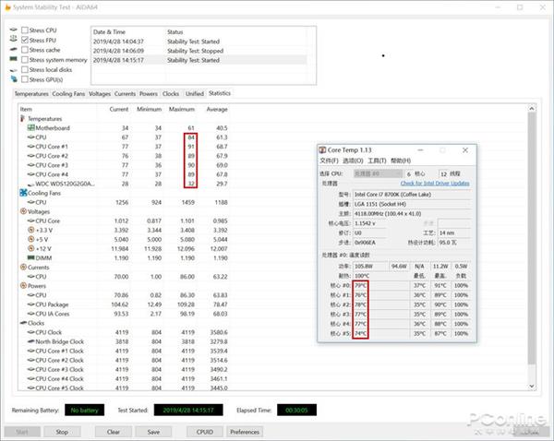Click the Temperatures thermometer icon in the list
This screenshot has height=441, width=554.
coord(24,119)
